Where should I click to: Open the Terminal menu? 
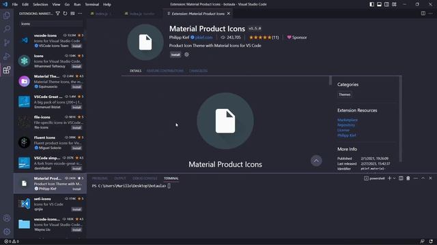[92, 5]
